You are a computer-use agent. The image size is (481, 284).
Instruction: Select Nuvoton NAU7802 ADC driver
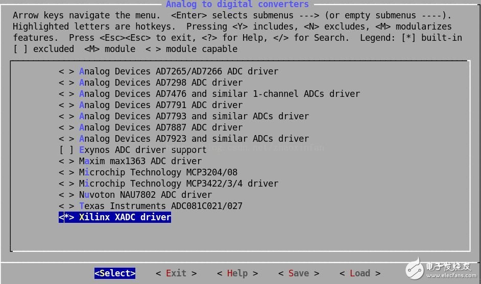tap(145, 195)
